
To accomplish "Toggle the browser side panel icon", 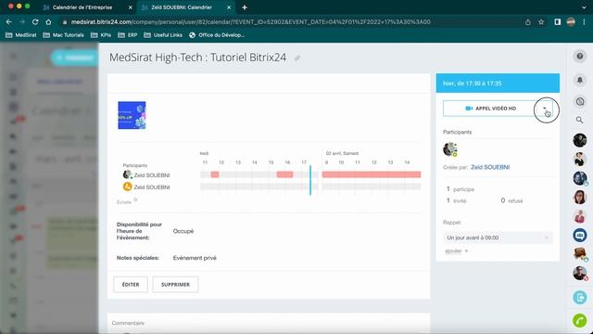I will [558, 22].
